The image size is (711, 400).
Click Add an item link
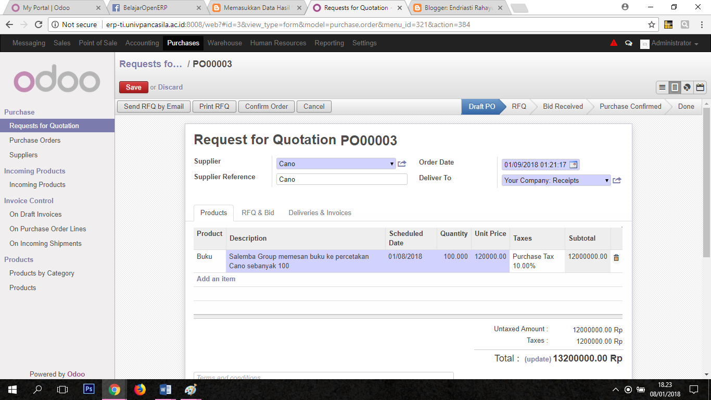216,279
